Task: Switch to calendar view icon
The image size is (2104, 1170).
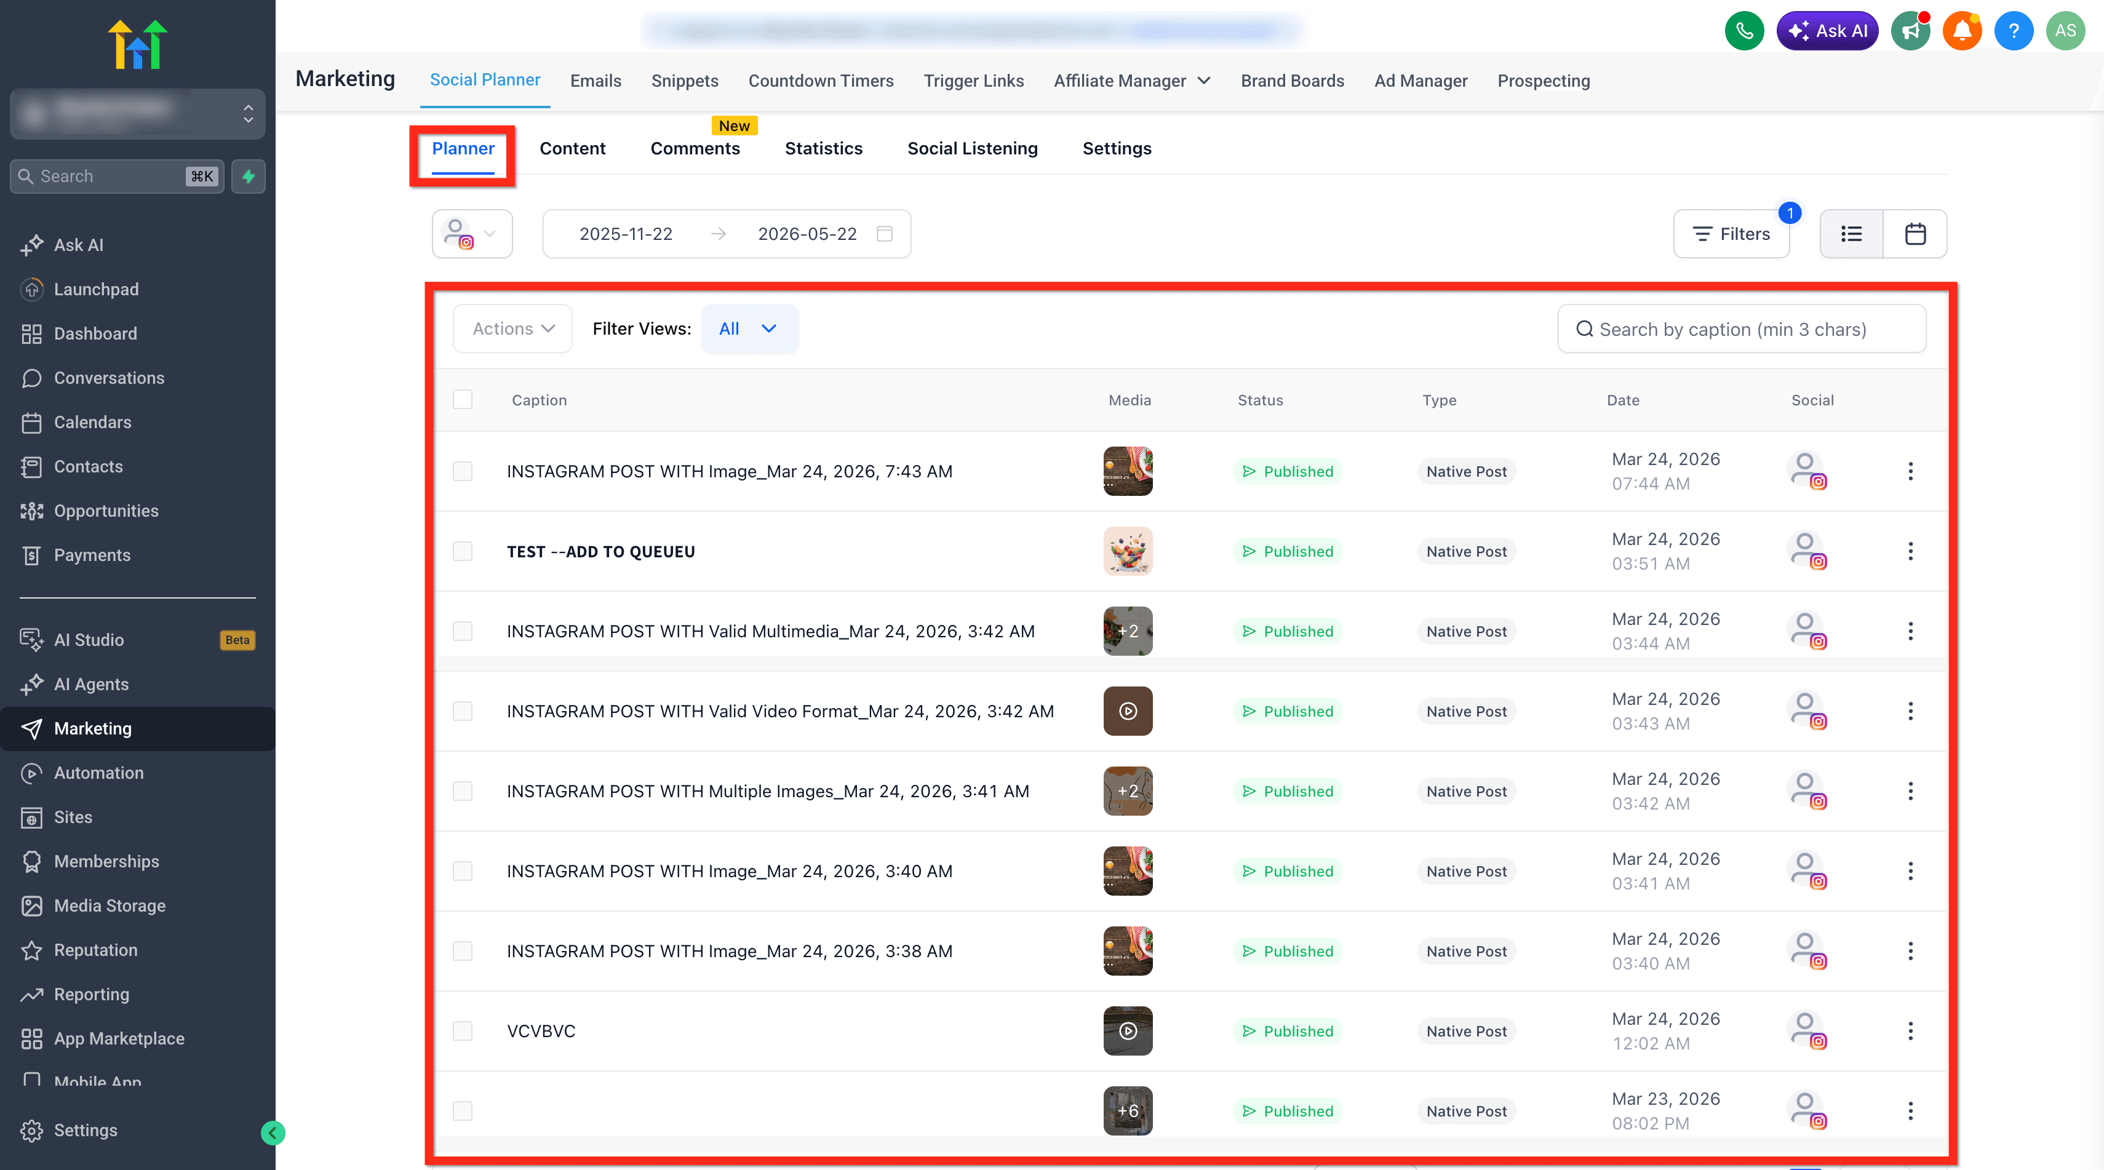Action: (x=1915, y=234)
